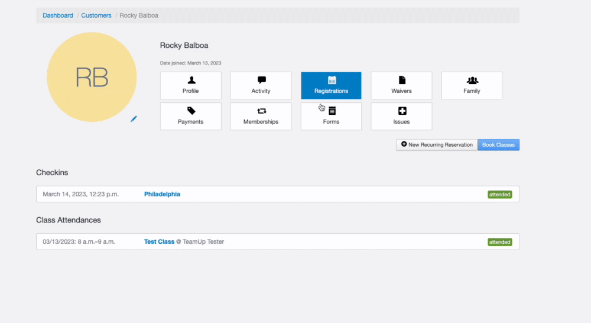591x323 pixels.
Task: Open the Profile person icon tile
Action: tap(190, 80)
